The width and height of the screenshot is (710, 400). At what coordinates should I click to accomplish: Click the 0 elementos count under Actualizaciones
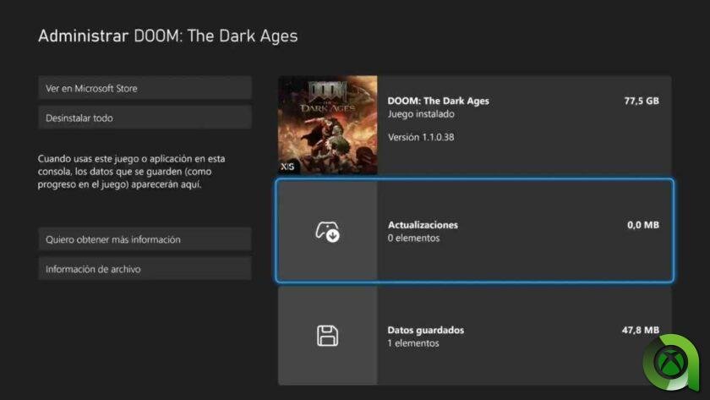[413, 238]
